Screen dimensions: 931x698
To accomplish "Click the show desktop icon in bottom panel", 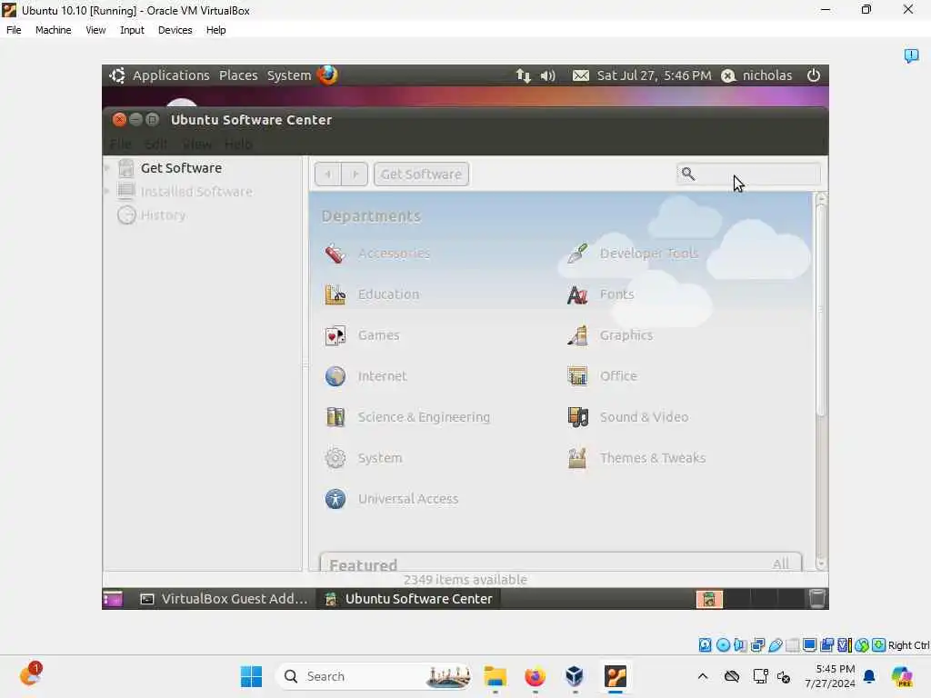I will coord(113,599).
